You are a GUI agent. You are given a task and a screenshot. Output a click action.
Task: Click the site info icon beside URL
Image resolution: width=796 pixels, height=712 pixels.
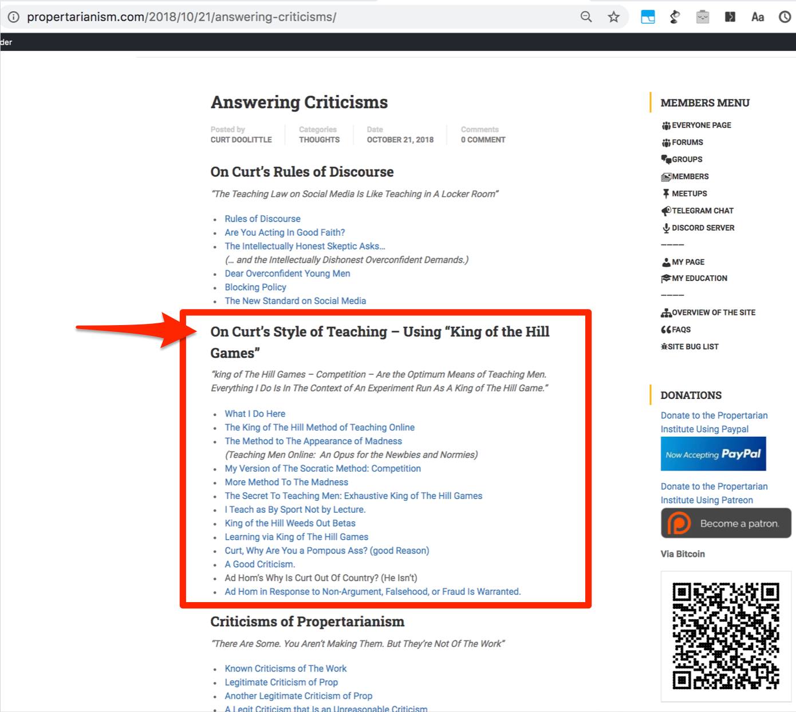pos(13,17)
